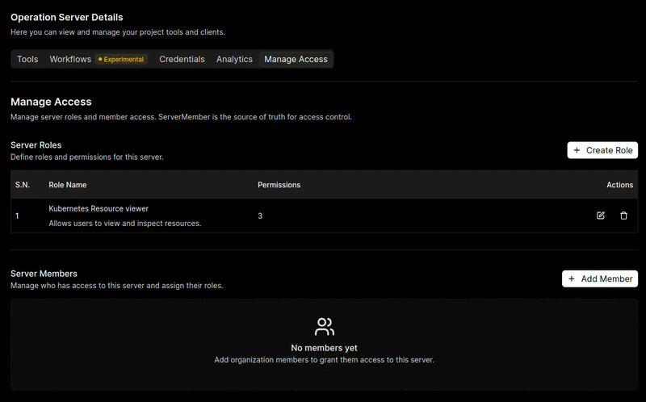This screenshot has width=646, height=402.
Task: Click the S.N. column header
Action: click(x=23, y=185)
